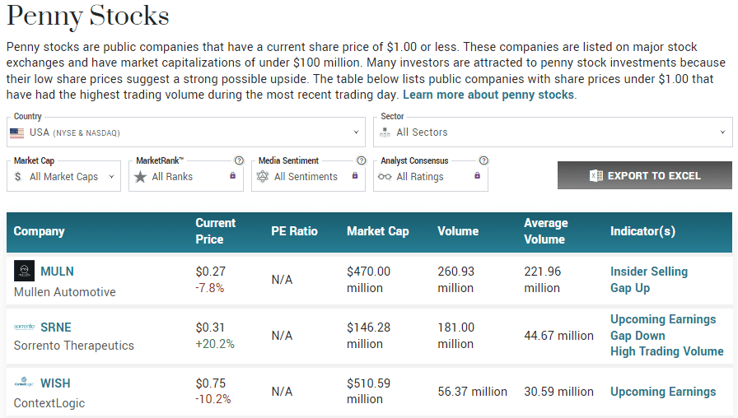This screenshot has height=418, width=738.
Task: Click Mullen Automotive company name
Action: (64, 292)
